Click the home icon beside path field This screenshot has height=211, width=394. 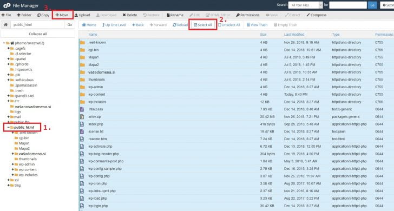[x=5, y=25]
